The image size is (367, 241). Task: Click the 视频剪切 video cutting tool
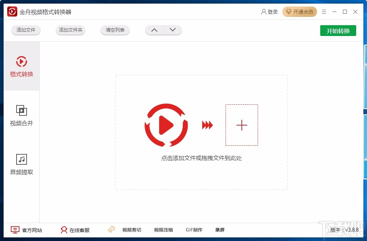(132, 229)
